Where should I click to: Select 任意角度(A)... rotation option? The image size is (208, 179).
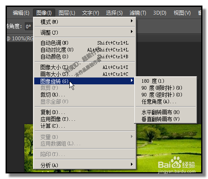[x=166, y=101]
